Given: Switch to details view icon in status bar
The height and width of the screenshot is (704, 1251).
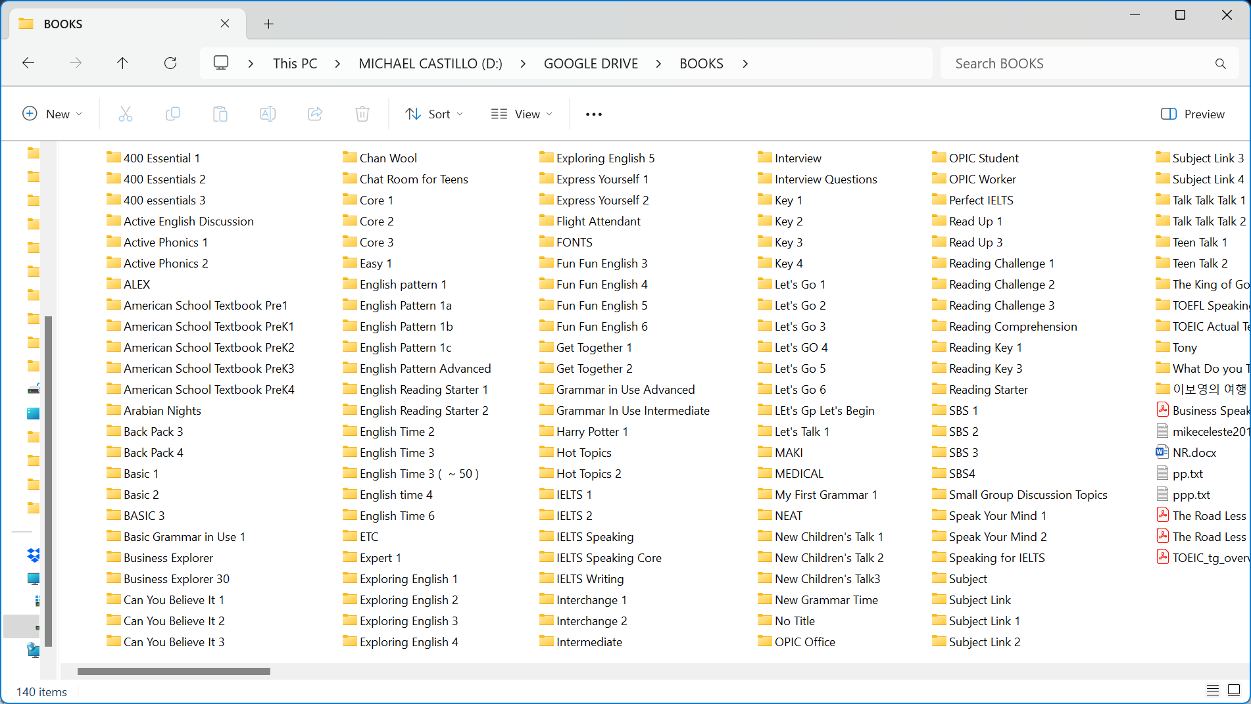Looking at the screenshot, I should 1213,690.
